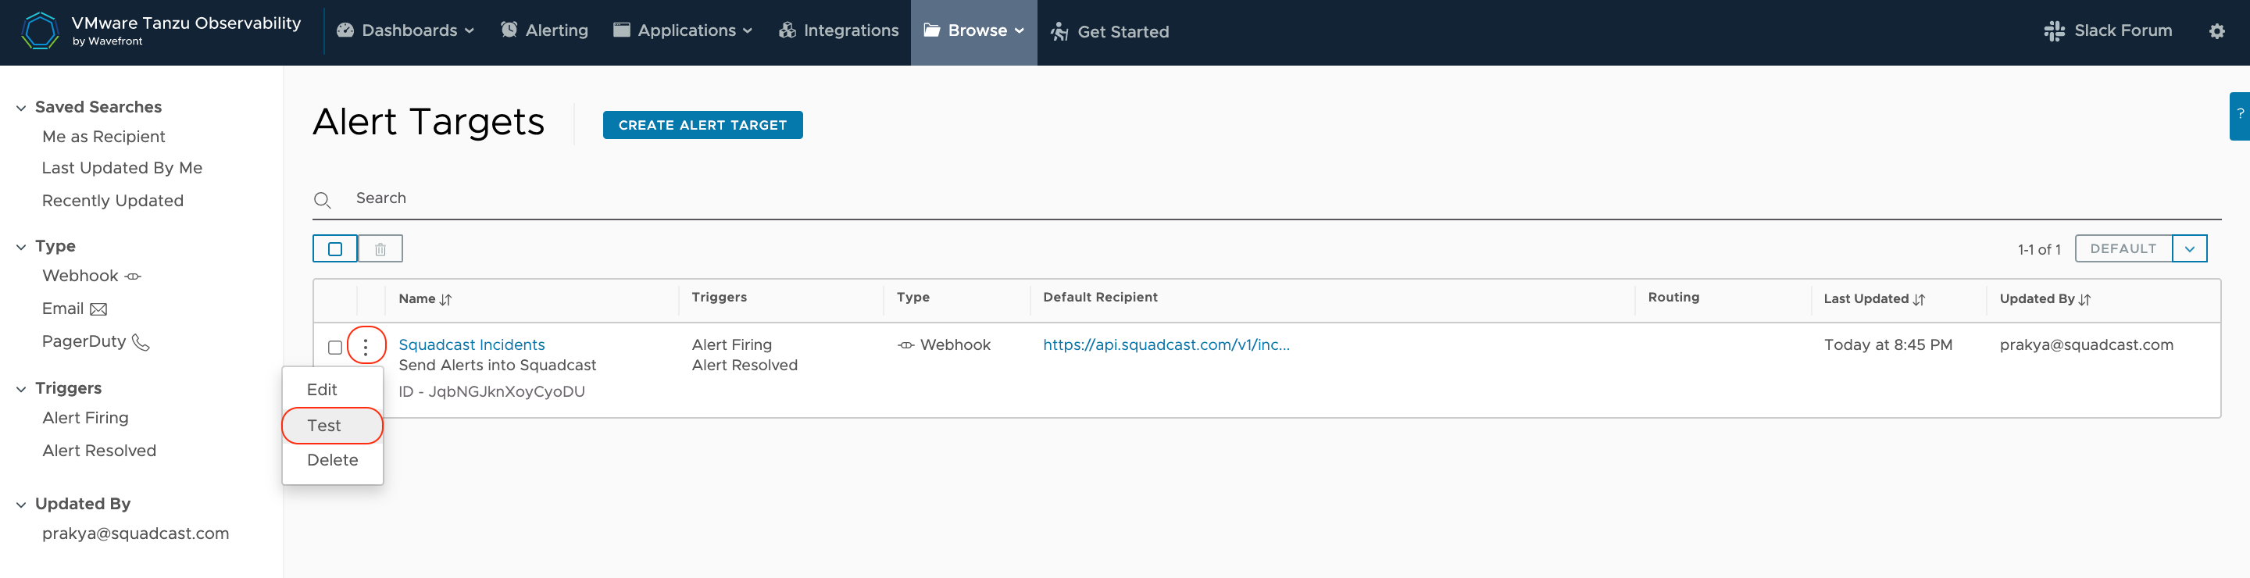Sort by Name using sort arrows
The width and height of the screenshot is (2250, 578).
coord(445,299)
